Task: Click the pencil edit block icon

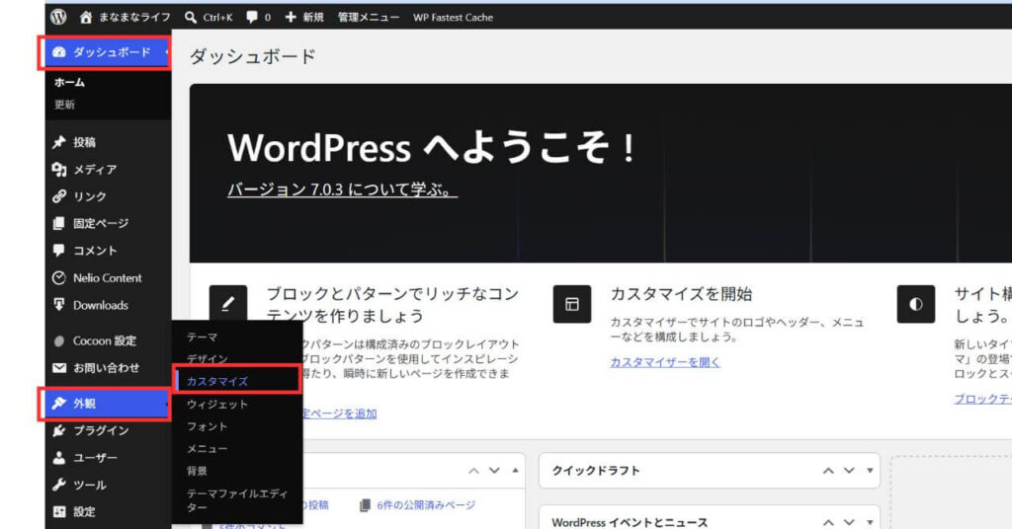Action: pos(228,304)
